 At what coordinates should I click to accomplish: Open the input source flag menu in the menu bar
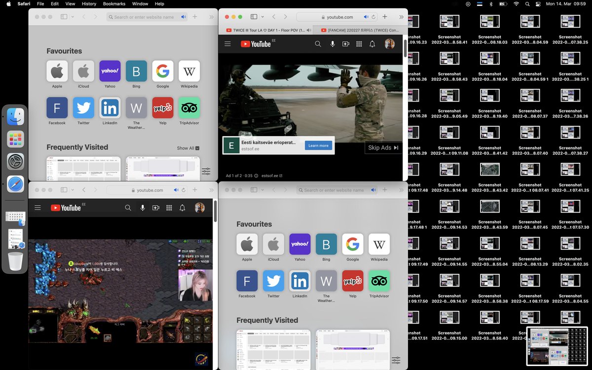[x=479, y=4]
